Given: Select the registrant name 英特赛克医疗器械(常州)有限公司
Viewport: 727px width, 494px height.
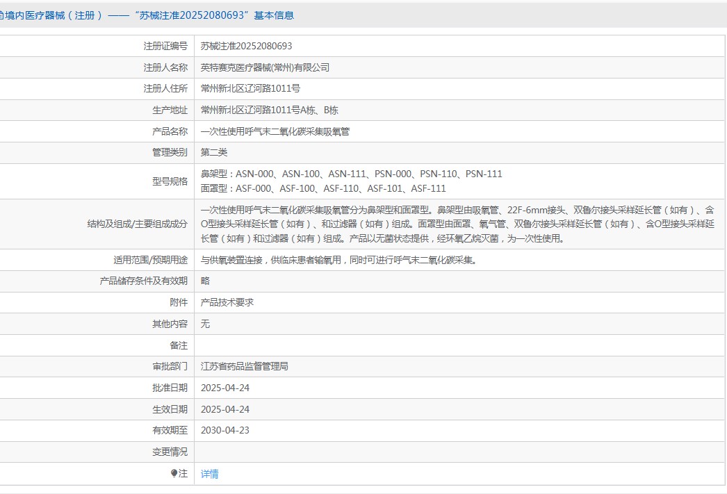Looking at the screenshot, I should [265, 67].
